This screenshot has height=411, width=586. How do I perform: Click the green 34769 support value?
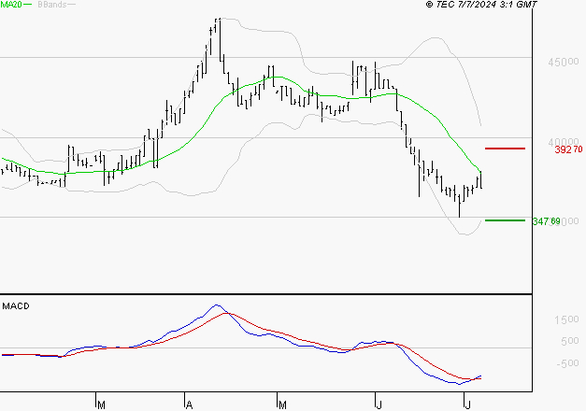pos(547,221)
